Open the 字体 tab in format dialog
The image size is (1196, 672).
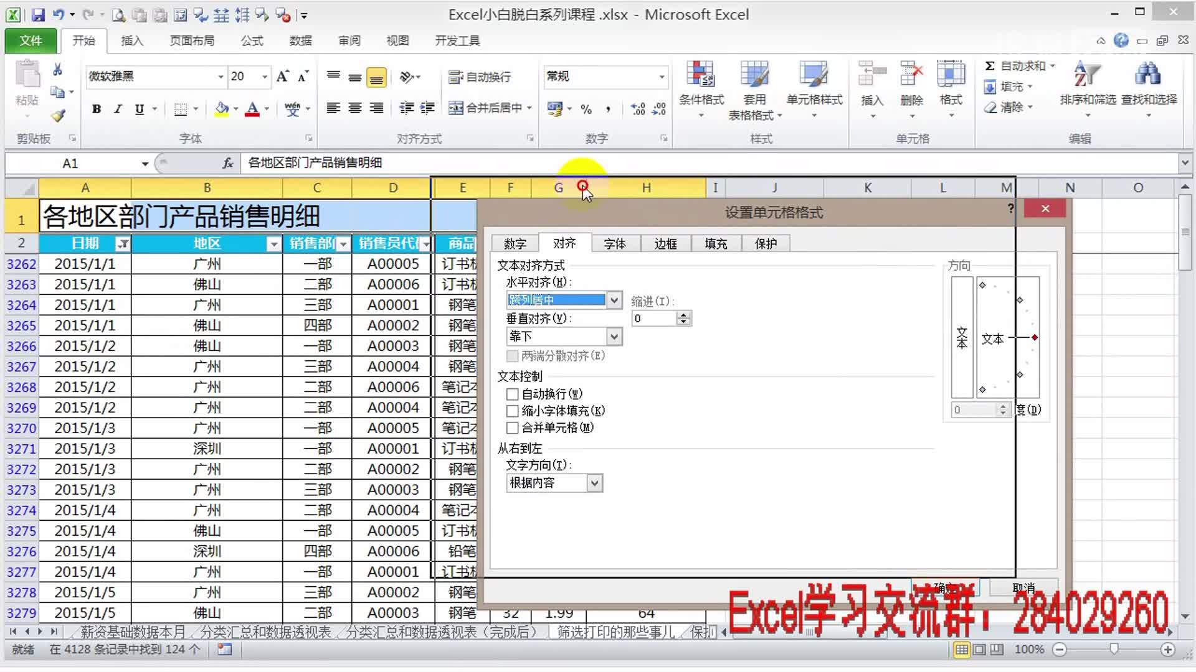point(615,243)
